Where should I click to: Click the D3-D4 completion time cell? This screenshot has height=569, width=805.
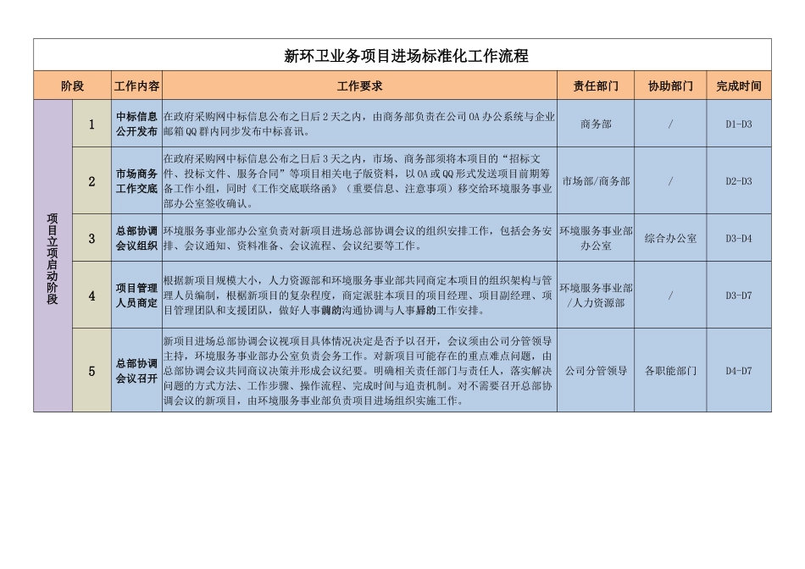point(739,238)
